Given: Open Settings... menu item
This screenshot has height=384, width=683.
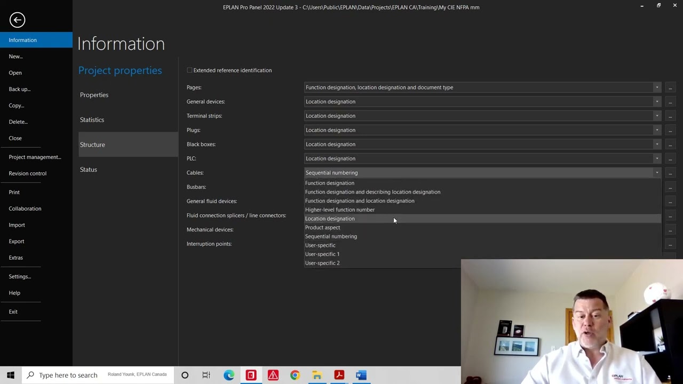Looking at the screenshot, I should tap(36, 276).
